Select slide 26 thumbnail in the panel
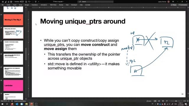 (x=13, y=59)
